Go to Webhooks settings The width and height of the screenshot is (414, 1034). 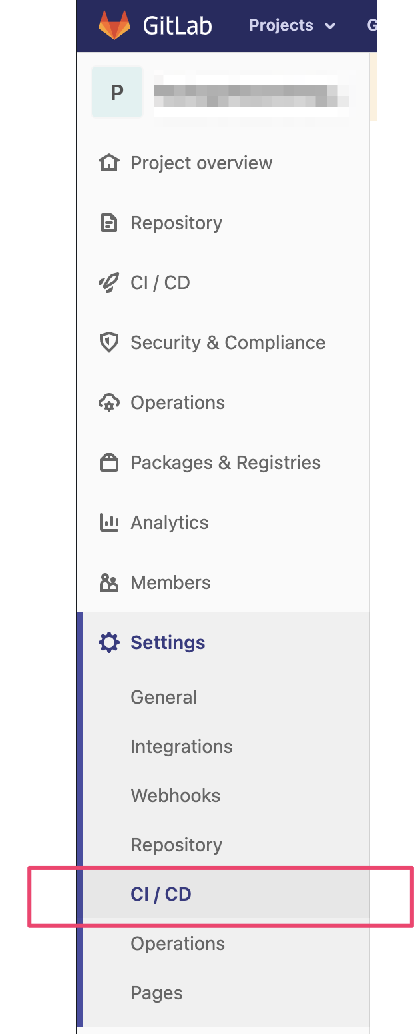click(x=175, y=796)
